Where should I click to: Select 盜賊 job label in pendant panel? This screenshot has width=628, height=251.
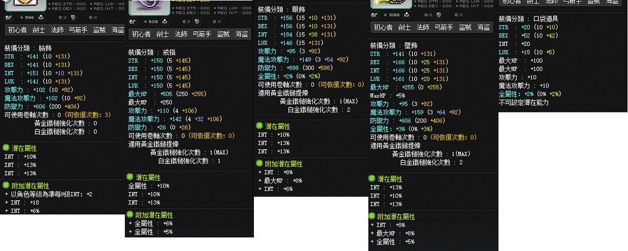[465, 27]
